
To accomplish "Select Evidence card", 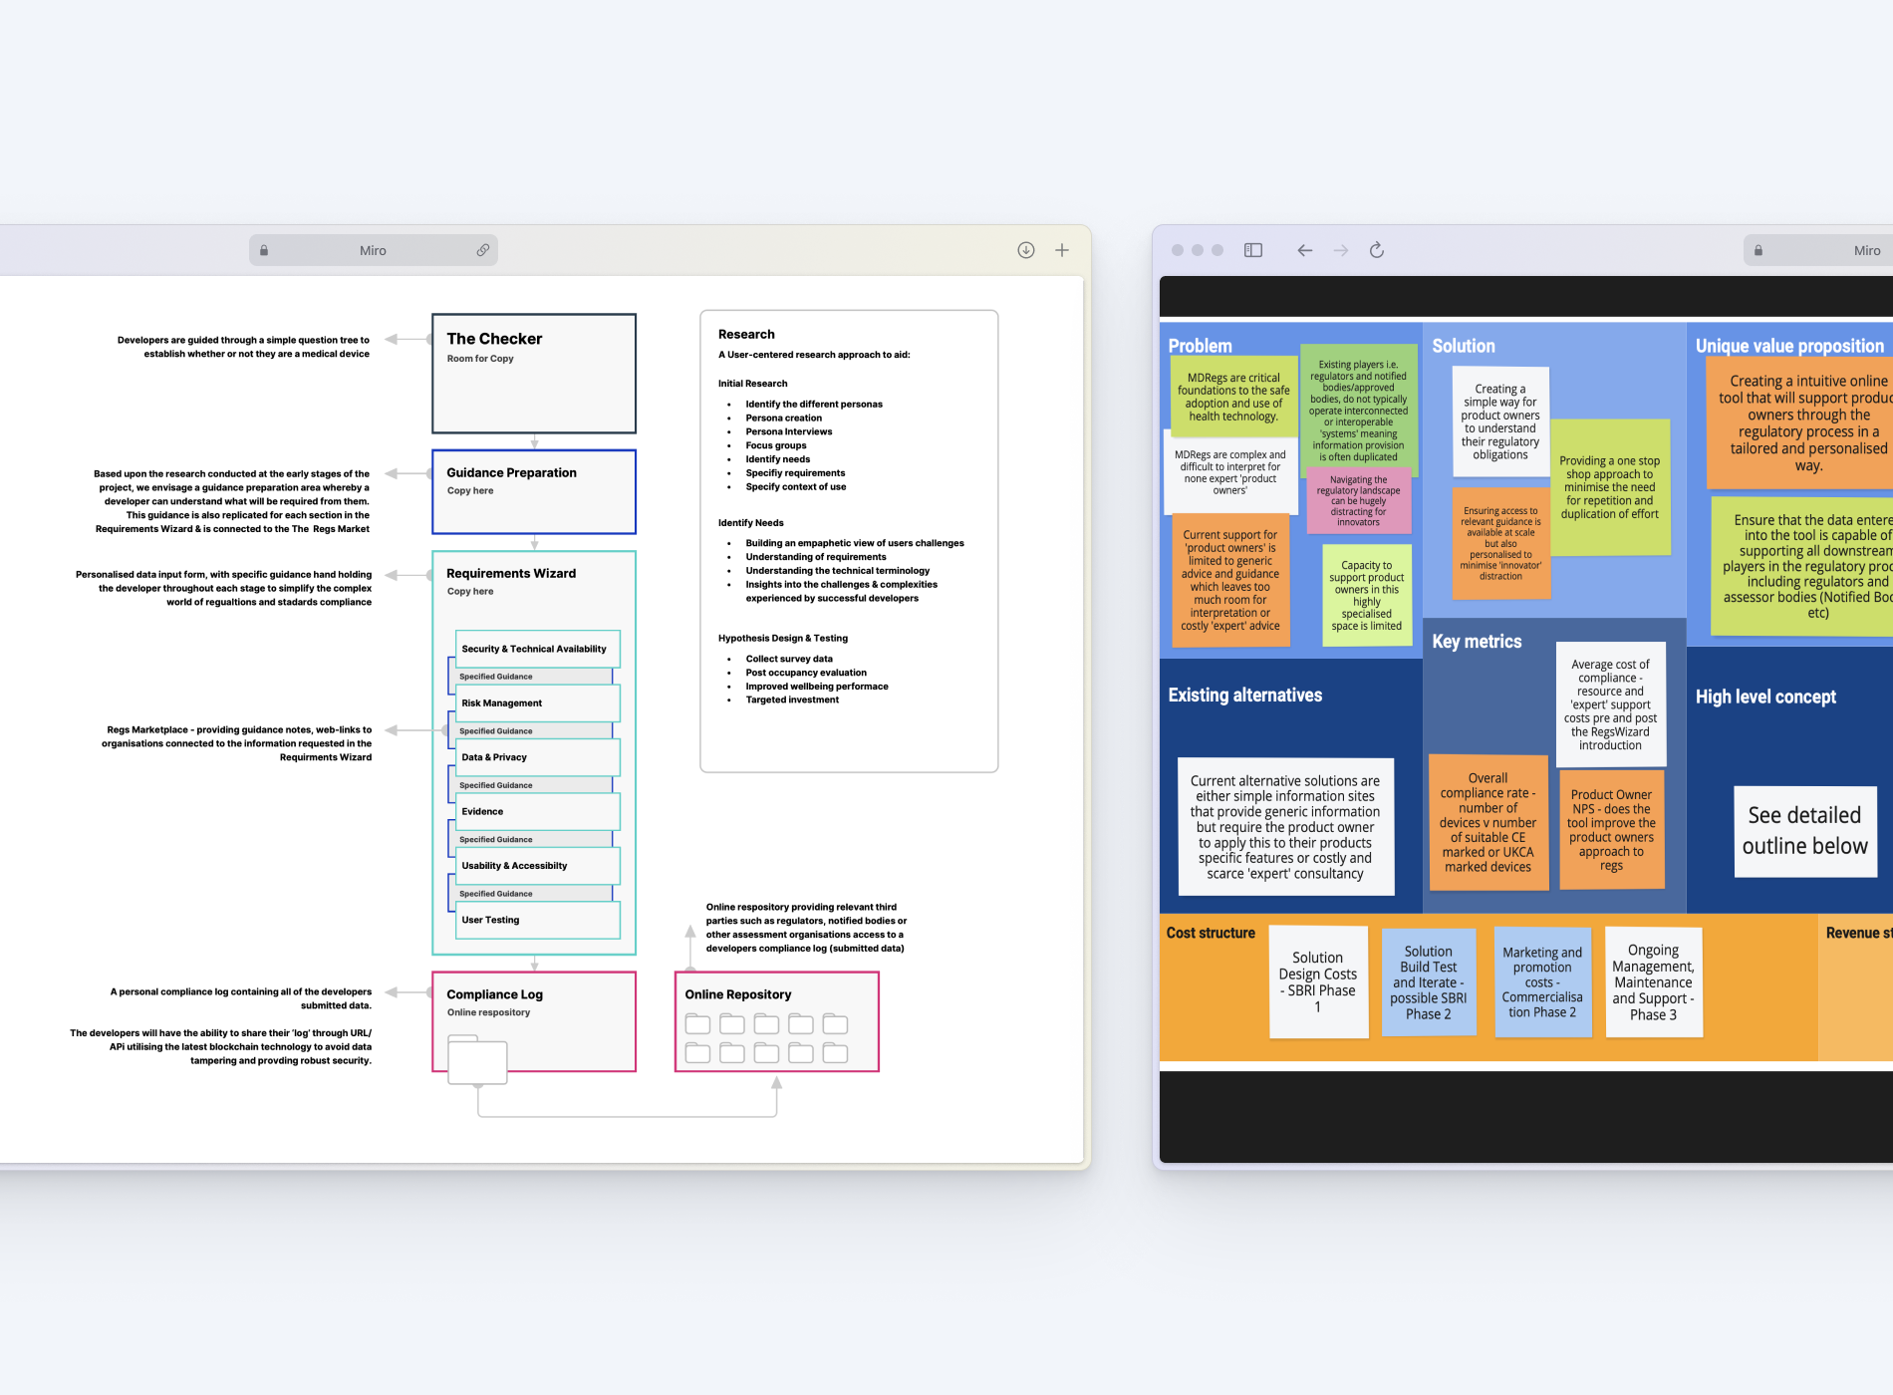I will pyautogui.click(x=538, y=811).
